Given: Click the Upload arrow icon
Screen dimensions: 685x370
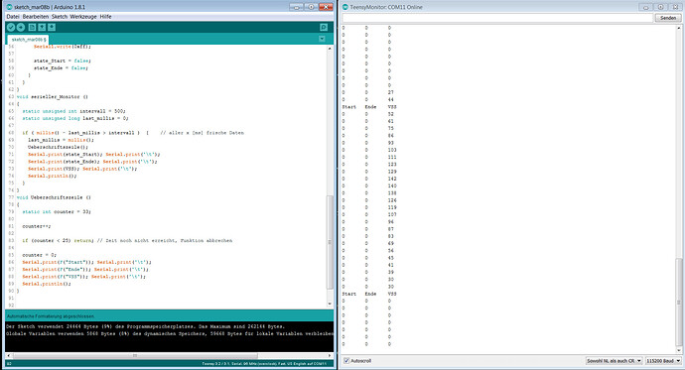Looking at the screenshot, I should [21, 27].
